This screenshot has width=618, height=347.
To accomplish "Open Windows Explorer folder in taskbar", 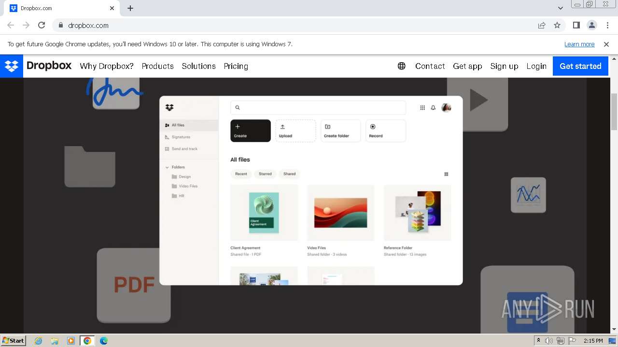I will [x=55, y=341].
